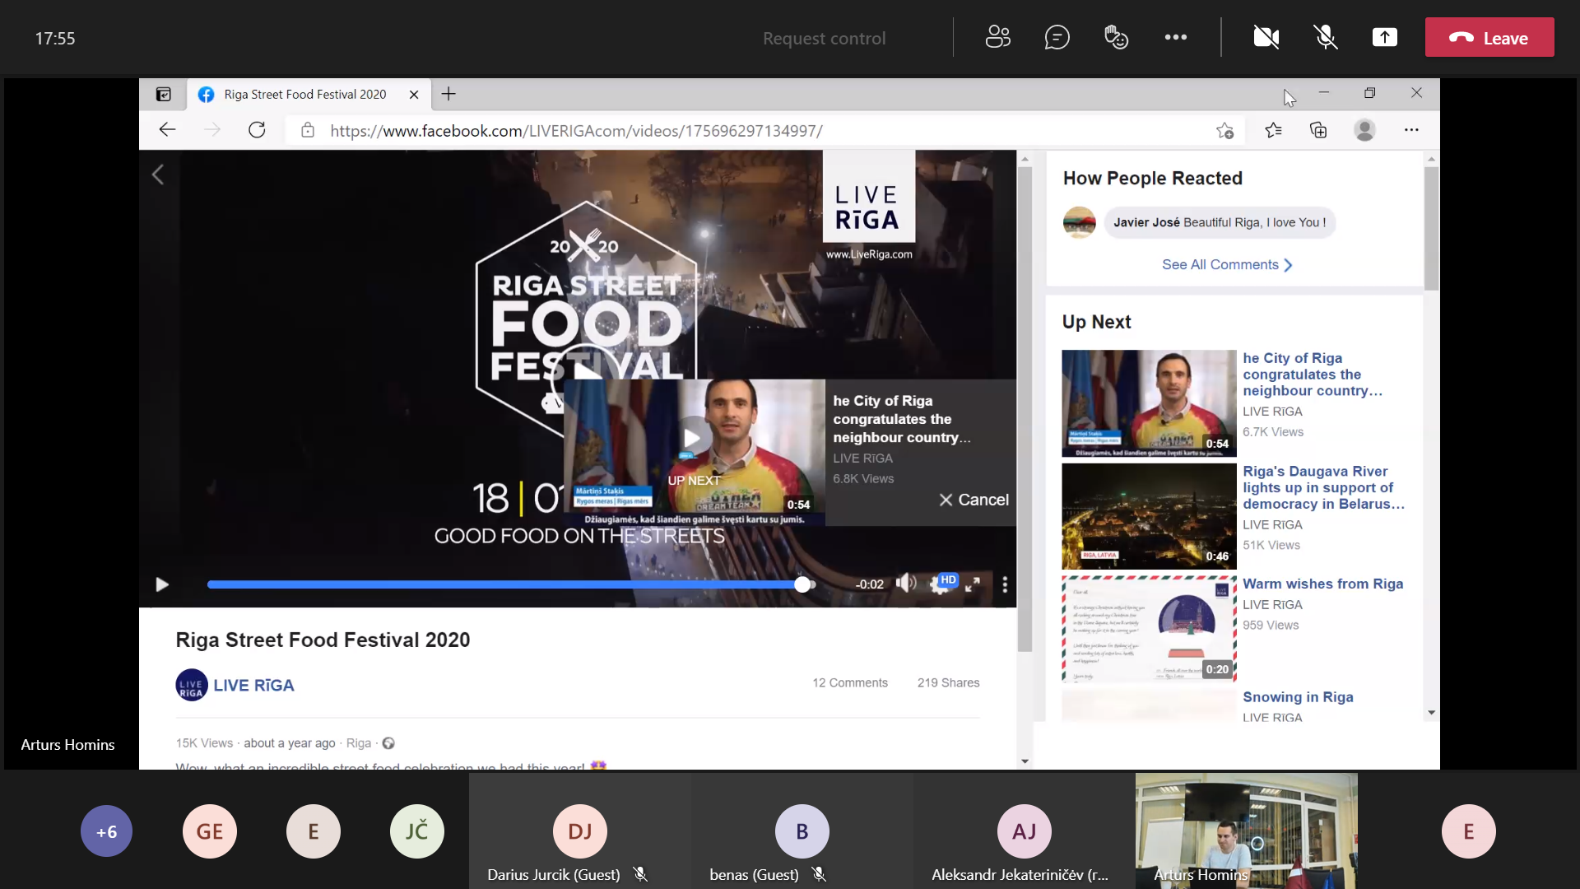The width and height of the screenshot is (1580, 889).
Task: Open Warm wishes from Riga thumbnail
Action: (1149, 629)
